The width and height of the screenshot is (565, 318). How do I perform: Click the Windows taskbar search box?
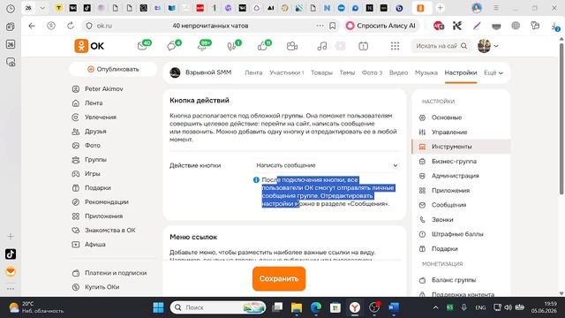coord(218,307)
